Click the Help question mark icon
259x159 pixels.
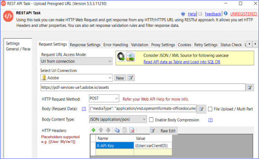point(183,14)
